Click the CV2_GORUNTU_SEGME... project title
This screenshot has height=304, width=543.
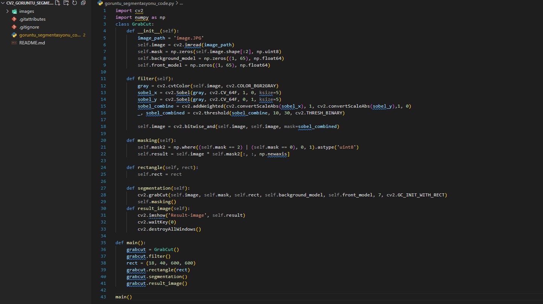[30, 3]
